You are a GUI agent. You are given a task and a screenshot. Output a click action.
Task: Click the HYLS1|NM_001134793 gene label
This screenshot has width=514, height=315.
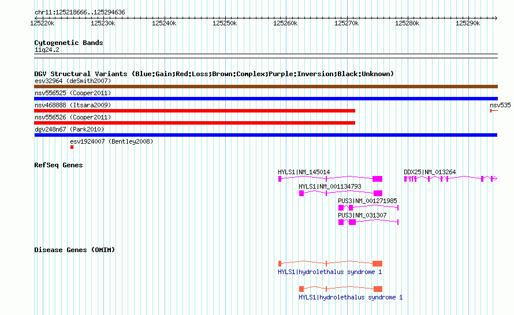point(330,186)
